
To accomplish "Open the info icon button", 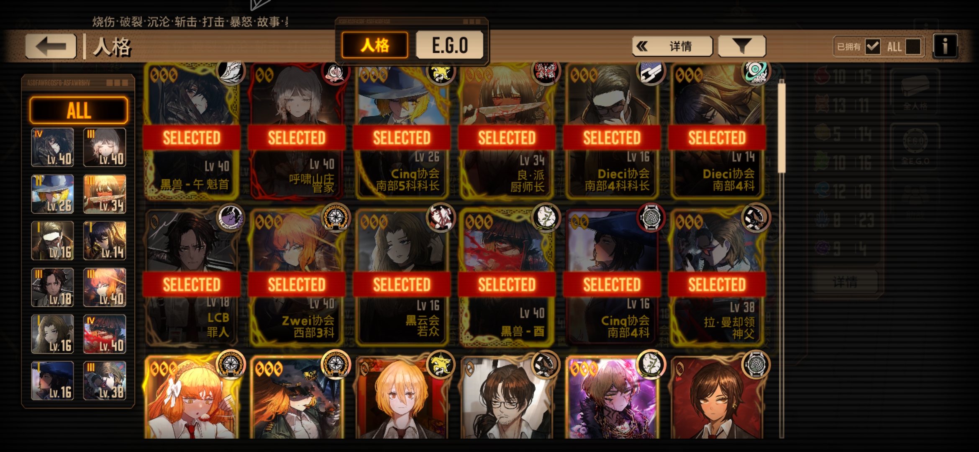I will pos(945,46).
